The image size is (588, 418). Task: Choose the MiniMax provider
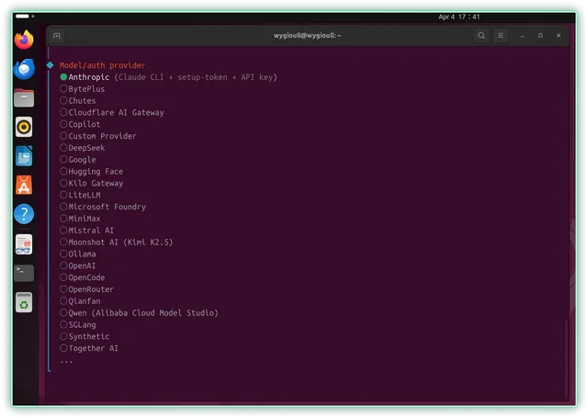coord(80,219)
